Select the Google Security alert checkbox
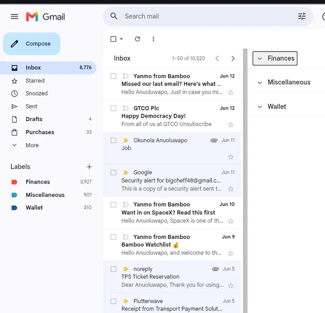This screenshot has width=325, height=313. [x=113, y=173]
